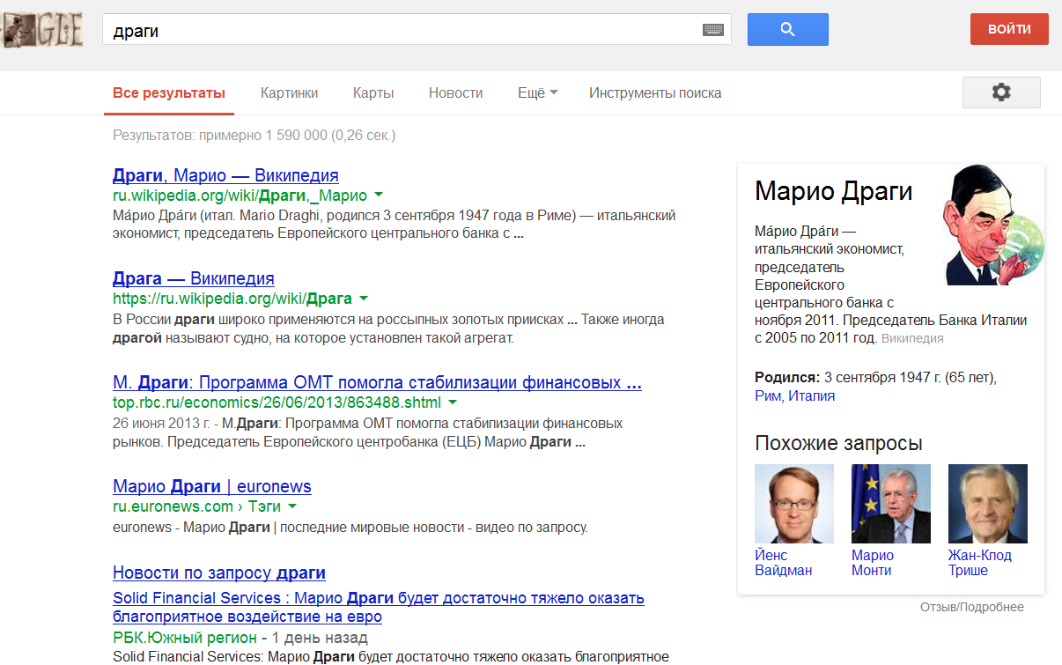Open the Ещё dropdown menu

pyautogui.click(x=538, y=92)
